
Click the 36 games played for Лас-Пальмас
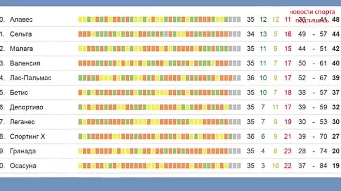coord(251,78)
